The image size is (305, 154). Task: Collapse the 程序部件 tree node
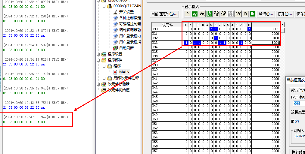98,60
